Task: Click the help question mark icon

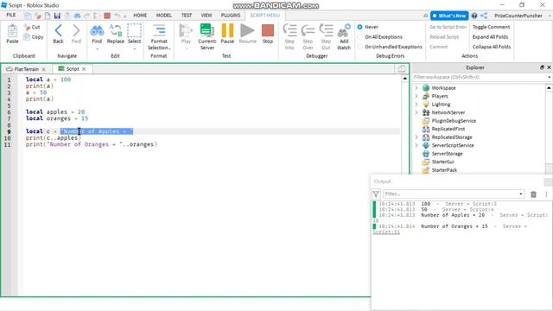Action: (474, 16)
